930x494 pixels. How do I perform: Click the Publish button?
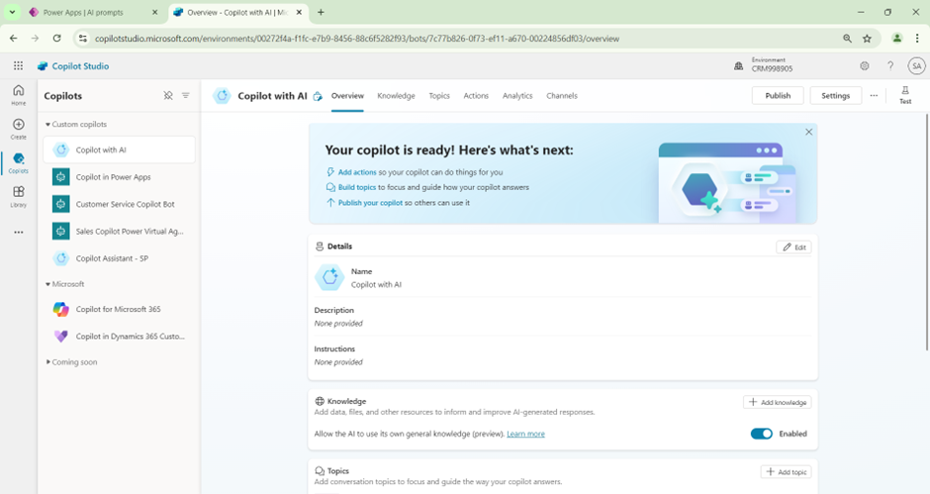click(778, 96)
